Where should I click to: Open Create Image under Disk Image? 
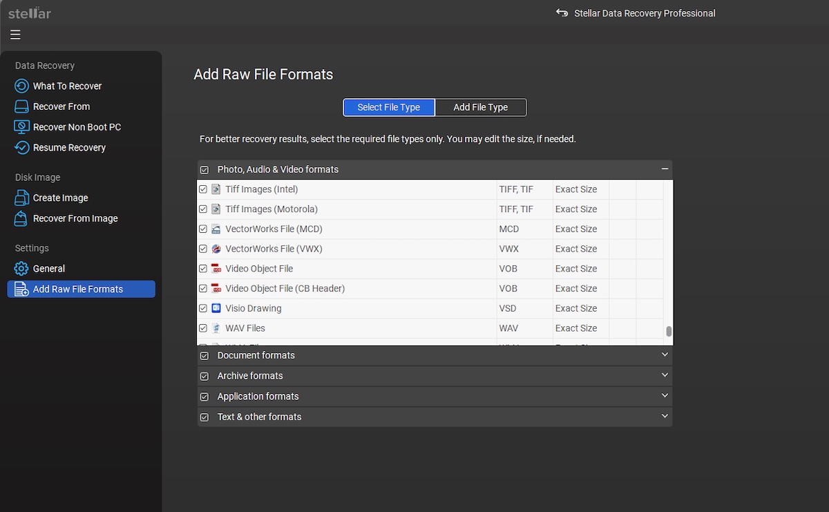60,198
